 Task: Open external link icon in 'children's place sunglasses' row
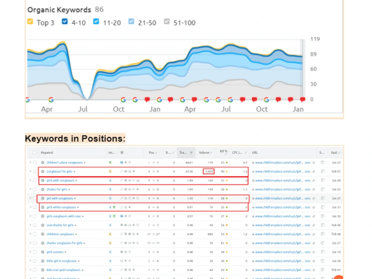coord(314,163)
